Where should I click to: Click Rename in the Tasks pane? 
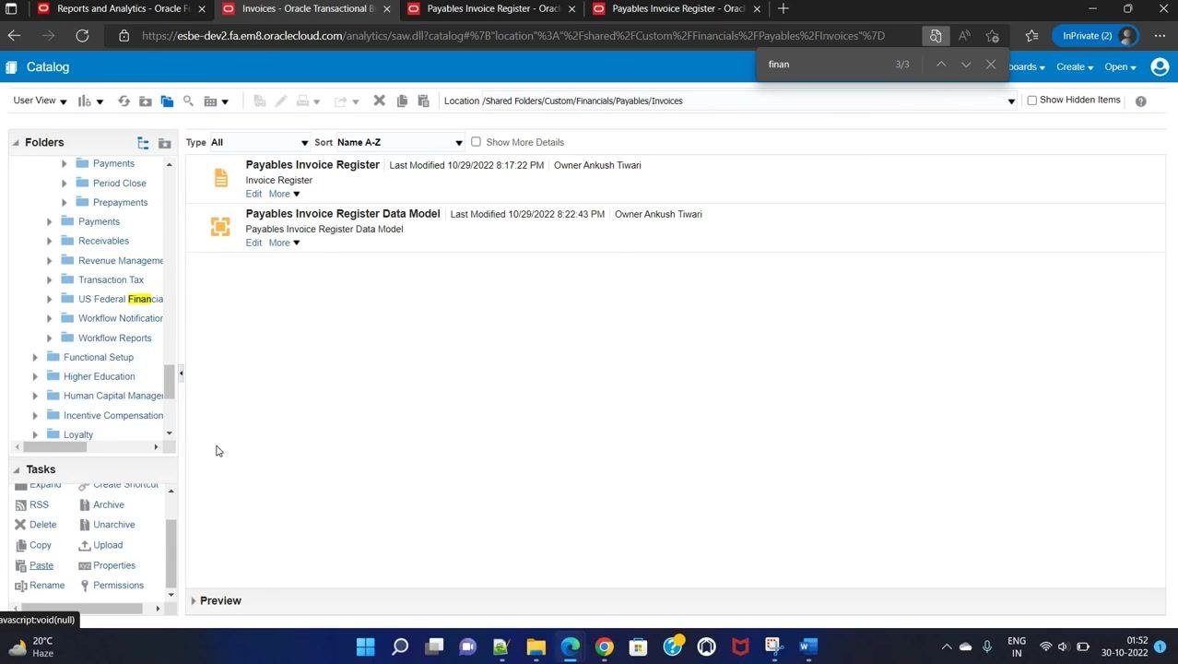click(47, 586)
